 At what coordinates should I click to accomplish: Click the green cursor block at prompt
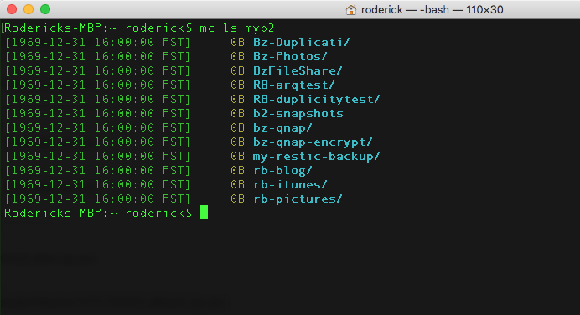[x=204, y=213]
